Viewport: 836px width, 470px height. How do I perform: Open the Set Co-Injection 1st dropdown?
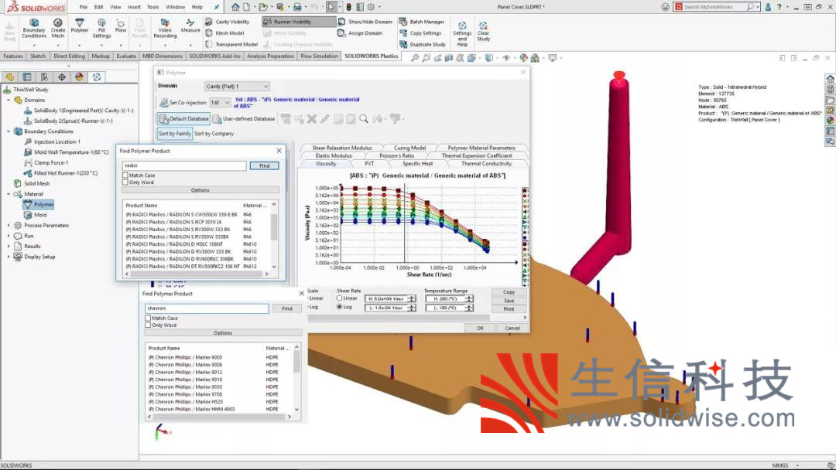(220, 102)
